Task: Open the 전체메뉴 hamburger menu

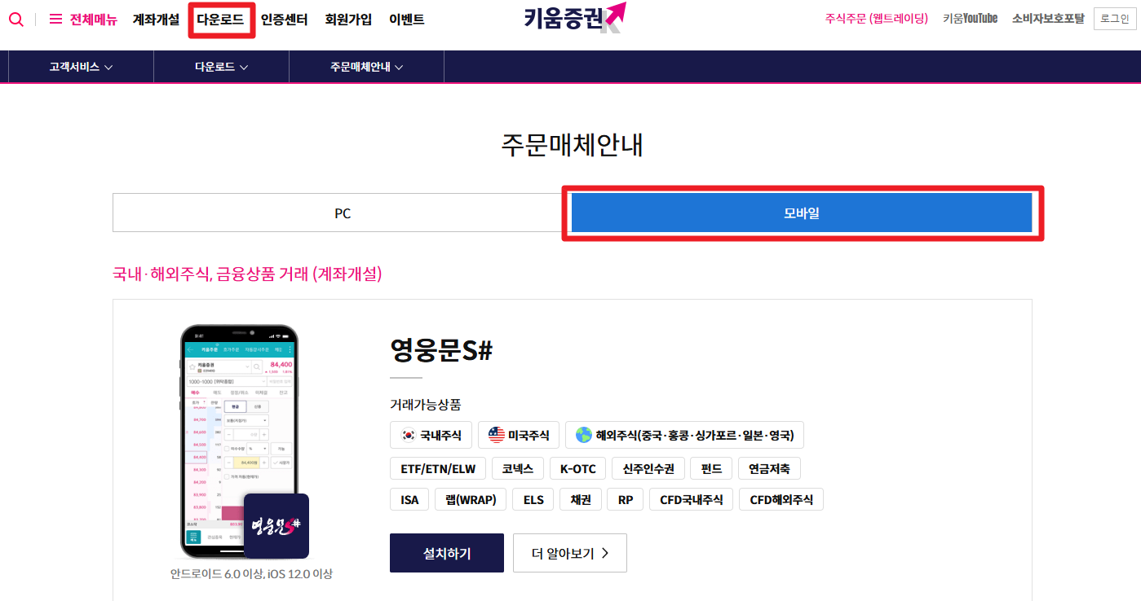Action: [x=83, y=20]
